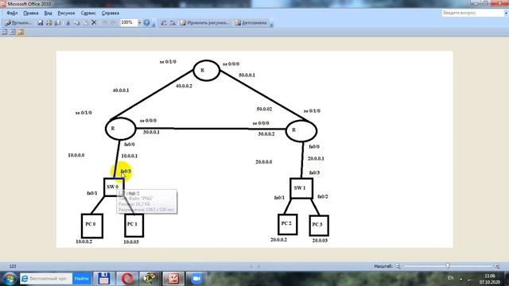Open Opera browser from taskbar
The width and height of the screenshot is (509, 286).
coord(127,279)
